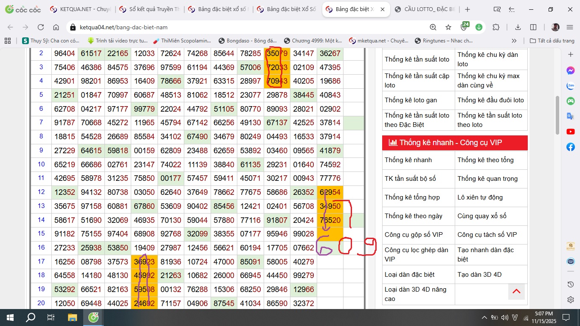The image size is (580, 326).
Task: Click the green download arrow icon
Action: (x=479, y=27)
